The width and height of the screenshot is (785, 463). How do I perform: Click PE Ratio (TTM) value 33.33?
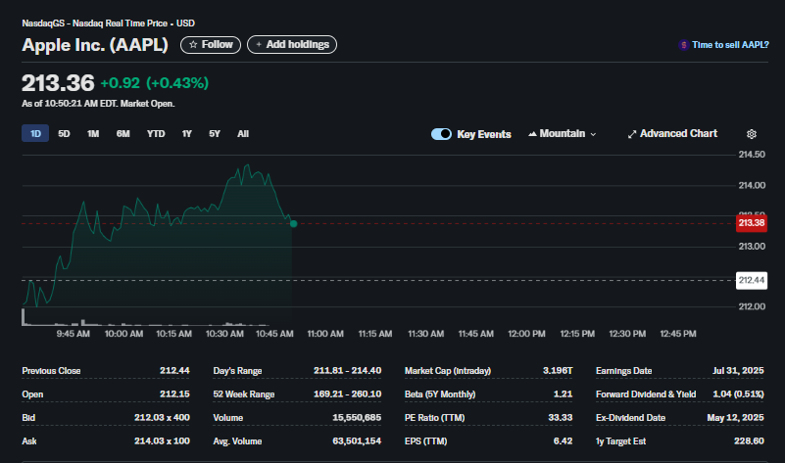coord(560,418)
